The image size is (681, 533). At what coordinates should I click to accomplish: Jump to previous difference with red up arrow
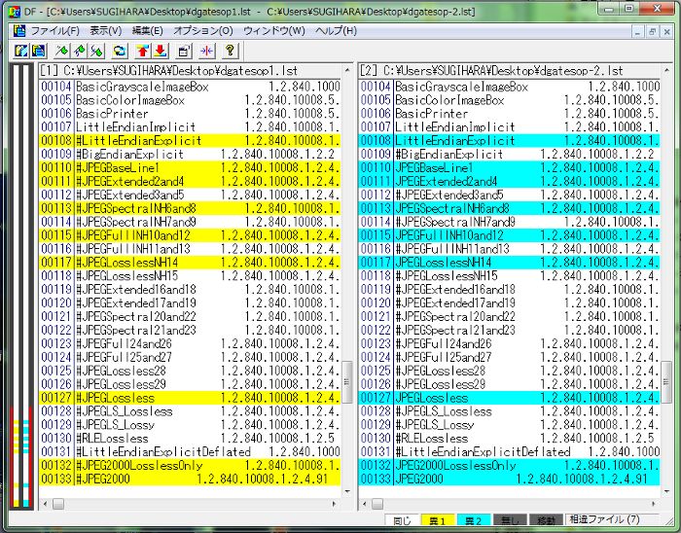click(142, 51)
